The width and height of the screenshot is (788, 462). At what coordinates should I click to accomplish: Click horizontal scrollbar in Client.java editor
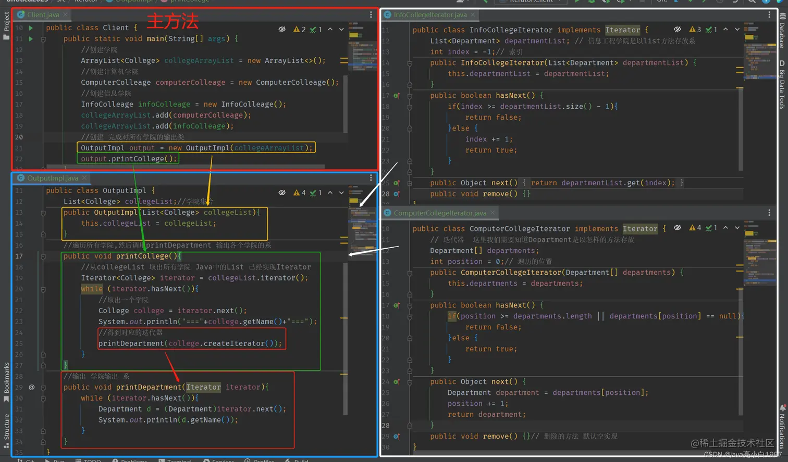[x=185, y=167]
